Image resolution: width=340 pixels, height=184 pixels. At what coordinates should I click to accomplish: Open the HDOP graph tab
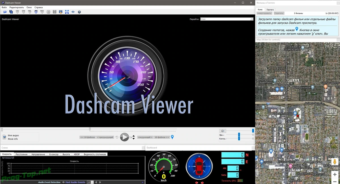pos(77,154)
